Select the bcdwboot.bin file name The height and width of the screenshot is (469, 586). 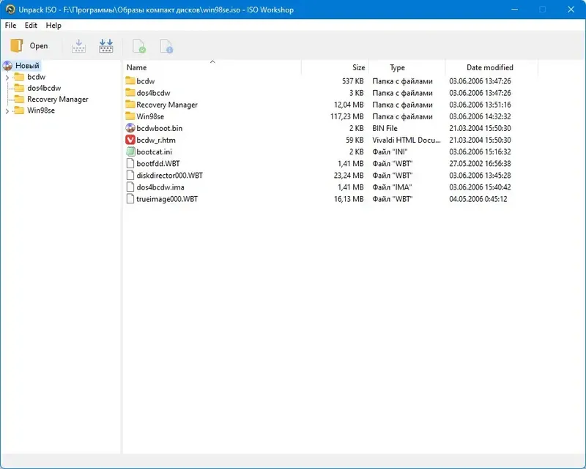click(160, 129)
